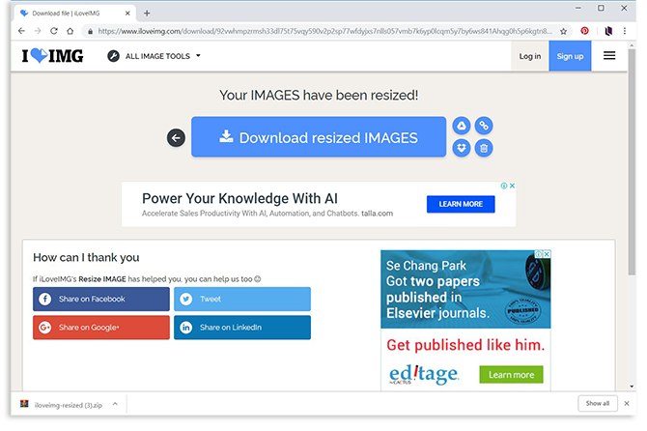
Task: Copy the share download link
Action: [485, 126]
